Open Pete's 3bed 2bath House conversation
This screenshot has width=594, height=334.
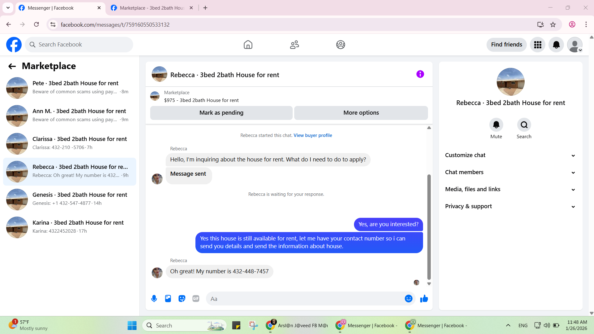tap(70, 88)
